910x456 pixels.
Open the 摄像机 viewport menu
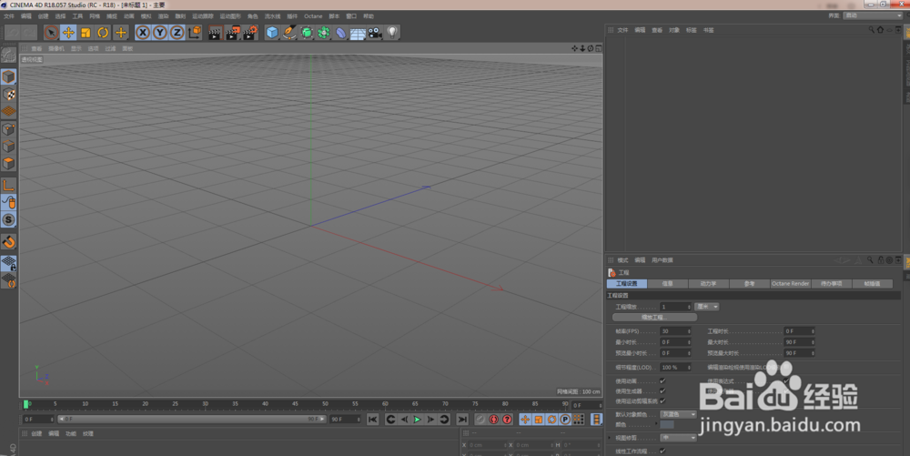[x=56, y=49]
